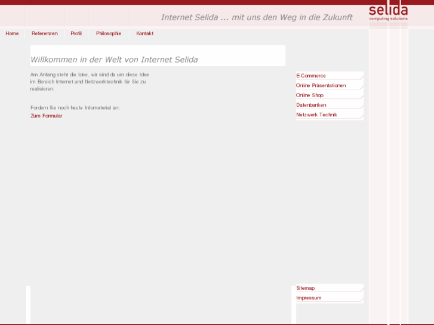Screen dimensions: 434x325
Task: Click the text Fordern Sie noch heute Infomaterial an
Action: 75,107
